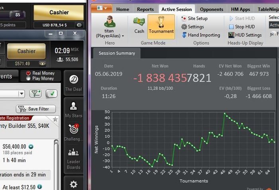Select Play Money radio button
This screenshot has height=190, width=279.
pos(28,78)
